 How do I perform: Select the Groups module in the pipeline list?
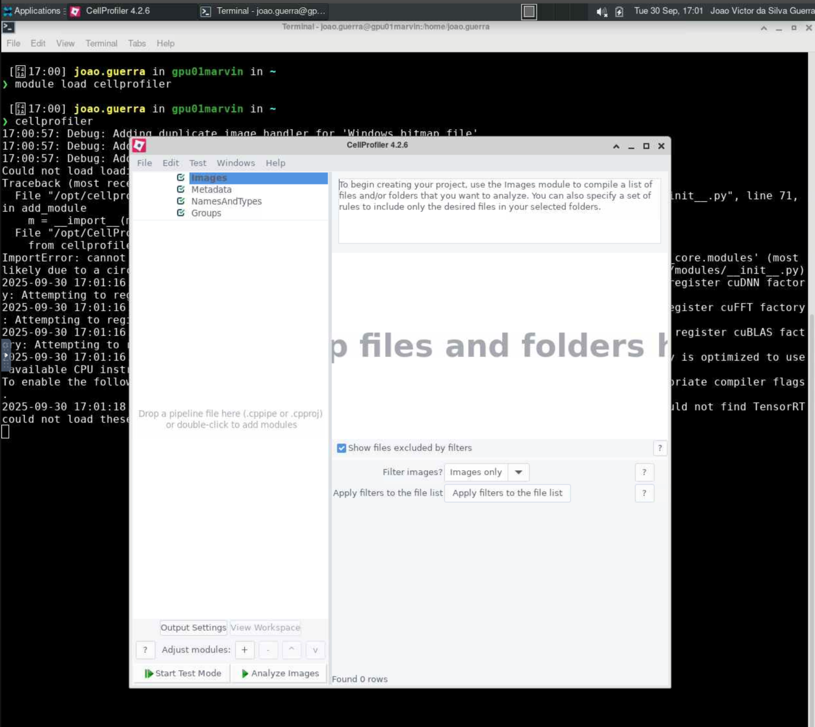pos(205,213)
